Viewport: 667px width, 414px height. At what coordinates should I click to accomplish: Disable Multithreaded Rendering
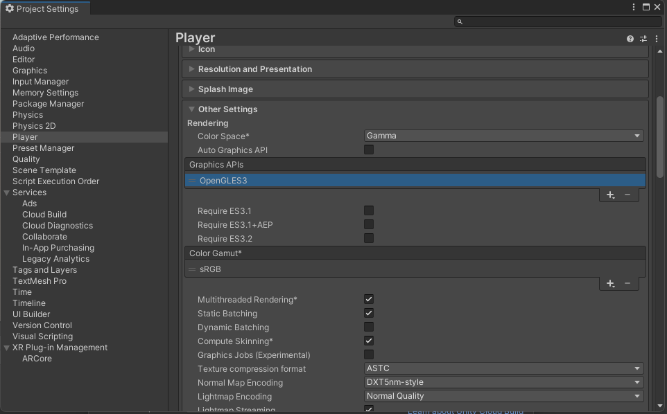tap(369, 299)
